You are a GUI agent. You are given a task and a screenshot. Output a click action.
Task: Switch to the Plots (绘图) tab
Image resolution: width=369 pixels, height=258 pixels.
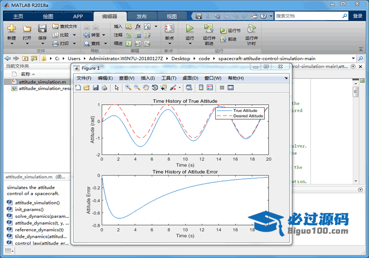pos(48,16)
